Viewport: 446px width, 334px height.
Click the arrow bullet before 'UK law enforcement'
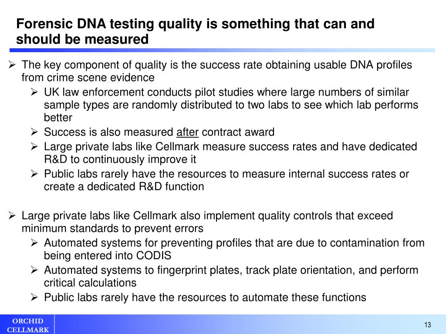34,92
